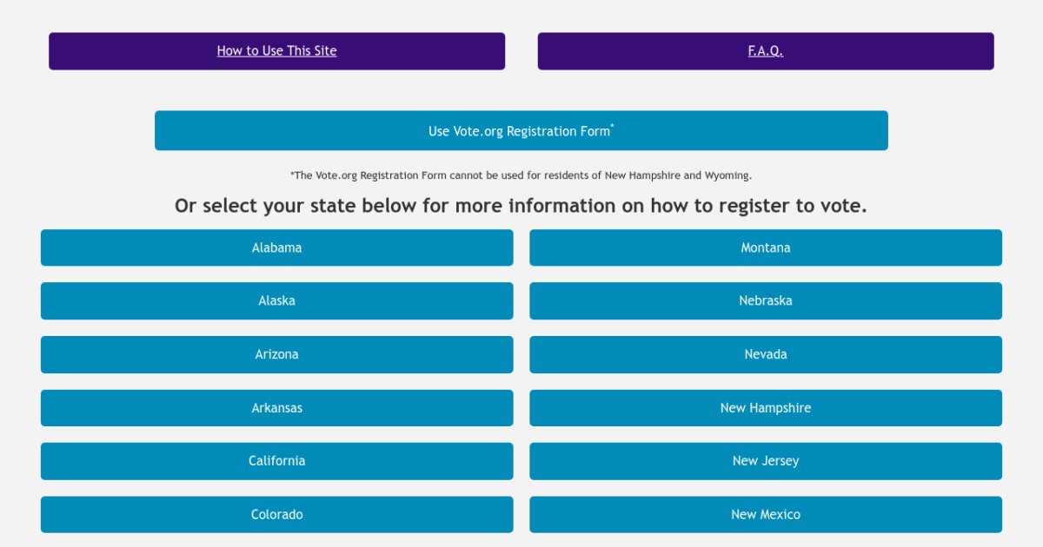Click the 'Or select your state below' heading

tap(521, 206)
